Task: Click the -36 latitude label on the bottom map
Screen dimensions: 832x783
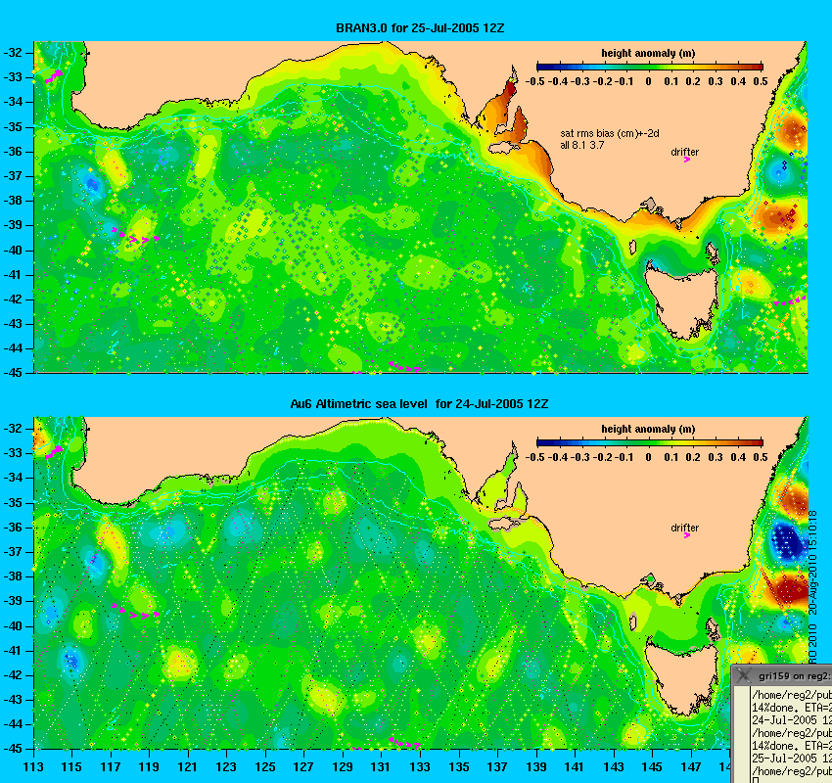Action: click(12, 528)
